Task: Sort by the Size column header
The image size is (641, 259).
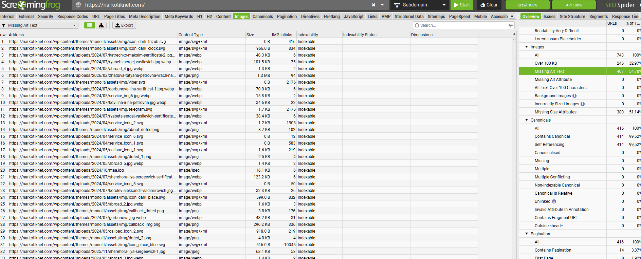Action: [x=258, y=35]
